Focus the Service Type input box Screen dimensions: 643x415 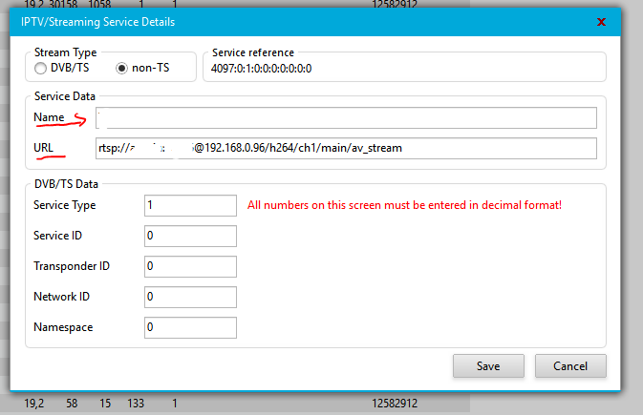pos(190,205)
